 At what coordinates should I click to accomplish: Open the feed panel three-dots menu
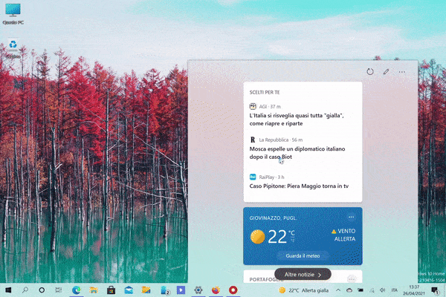(402, 72)
